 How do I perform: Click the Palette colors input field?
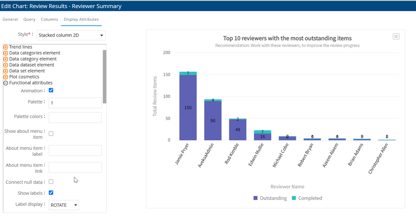75,118
